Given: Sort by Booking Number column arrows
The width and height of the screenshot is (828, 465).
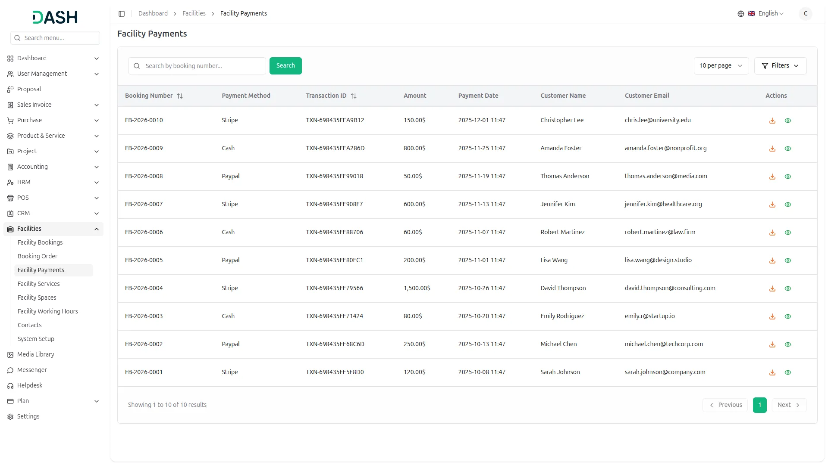Looking at the screenshot, I should coord(180,96).
